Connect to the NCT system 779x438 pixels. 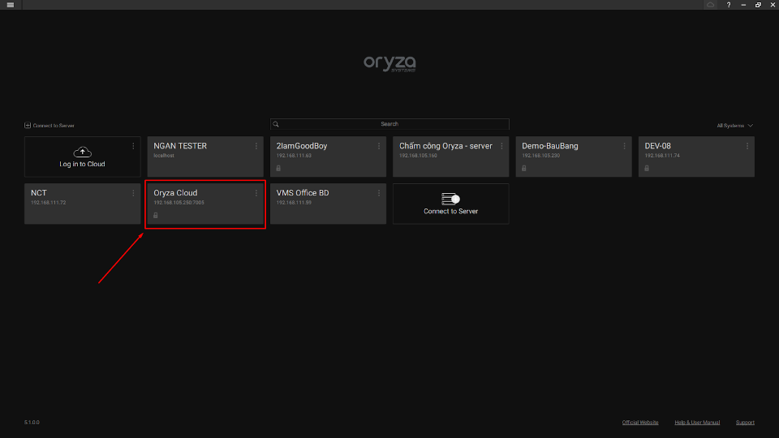coord(83,204)
